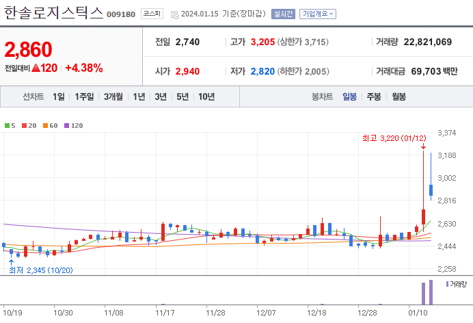Viewport: 473px width, 323px height.
Task: Select the 1일 line chart tab
Action: pos(59,96)
